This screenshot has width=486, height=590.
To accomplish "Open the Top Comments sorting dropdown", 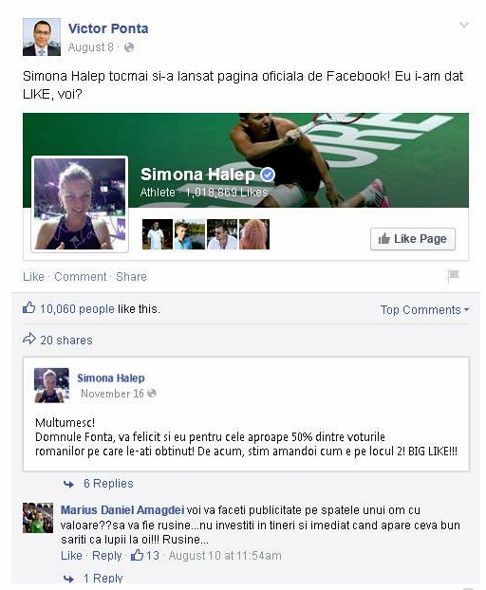I will pos(424,309).
